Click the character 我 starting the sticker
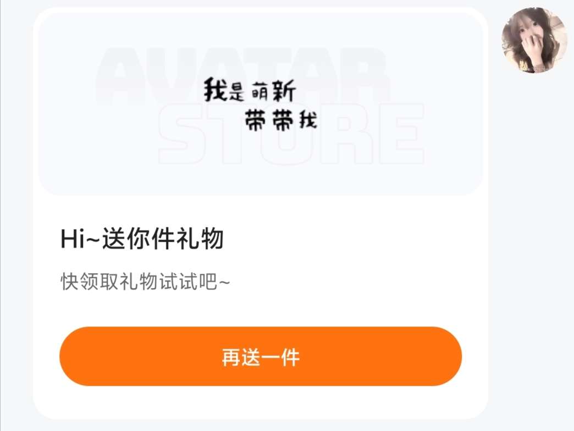The height and width of the screenshot is (431, 574). coord(216,90)
